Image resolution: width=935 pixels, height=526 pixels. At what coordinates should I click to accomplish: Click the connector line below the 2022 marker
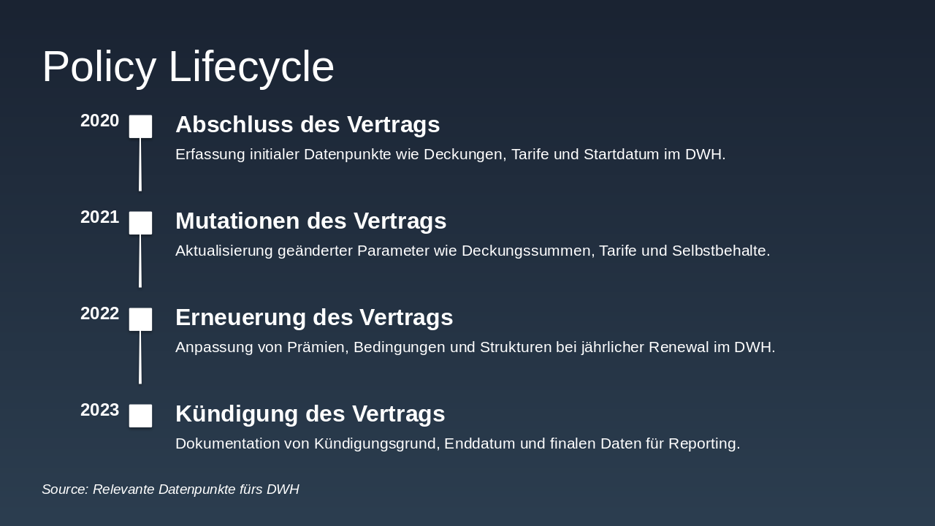[x=140, y=358]
